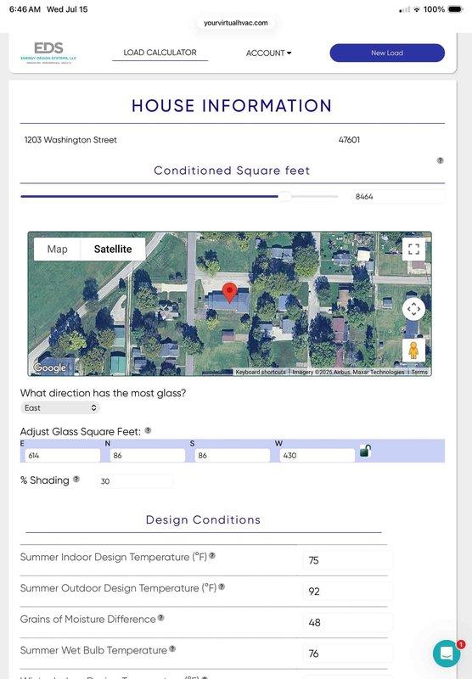Click Summer Outdoor Design Temperature value 92
The width and height of the screenshot is (472, 679).
point(348,592)
